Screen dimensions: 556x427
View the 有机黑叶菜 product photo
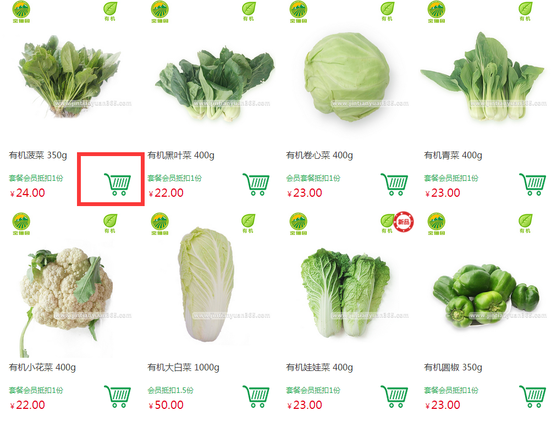point(215,84)
